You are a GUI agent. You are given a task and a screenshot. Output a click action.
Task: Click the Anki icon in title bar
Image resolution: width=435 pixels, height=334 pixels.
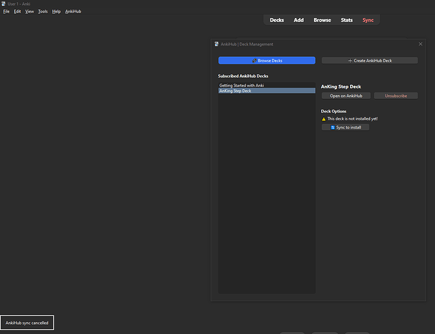pyautogui.click(x=3, y=3)
